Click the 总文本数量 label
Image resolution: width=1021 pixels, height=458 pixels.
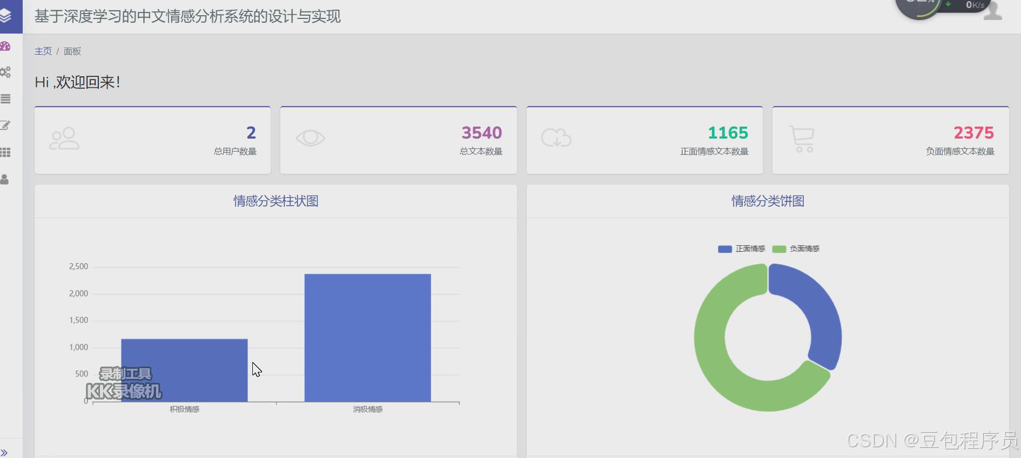point(481,152)
